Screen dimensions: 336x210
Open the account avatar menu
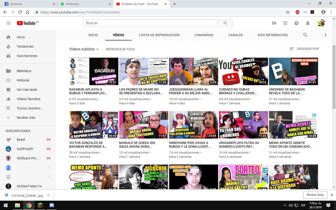[x=321, y=23]
